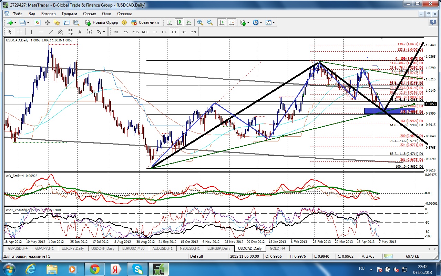The height and width of the screenshot is (276, 441).
Task: Click the zoom in magnifier icon
Action: 200,22
